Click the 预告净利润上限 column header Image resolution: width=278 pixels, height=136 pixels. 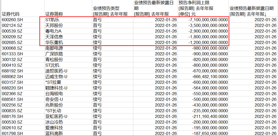coord(203,9)
